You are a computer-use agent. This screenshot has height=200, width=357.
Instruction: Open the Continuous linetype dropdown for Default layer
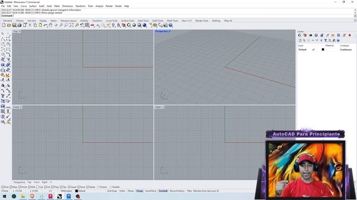pyautogui.click(x=346, y=49)
